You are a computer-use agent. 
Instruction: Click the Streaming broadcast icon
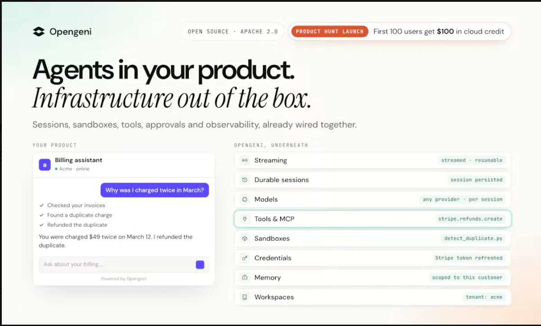click(x=245, y=160)
